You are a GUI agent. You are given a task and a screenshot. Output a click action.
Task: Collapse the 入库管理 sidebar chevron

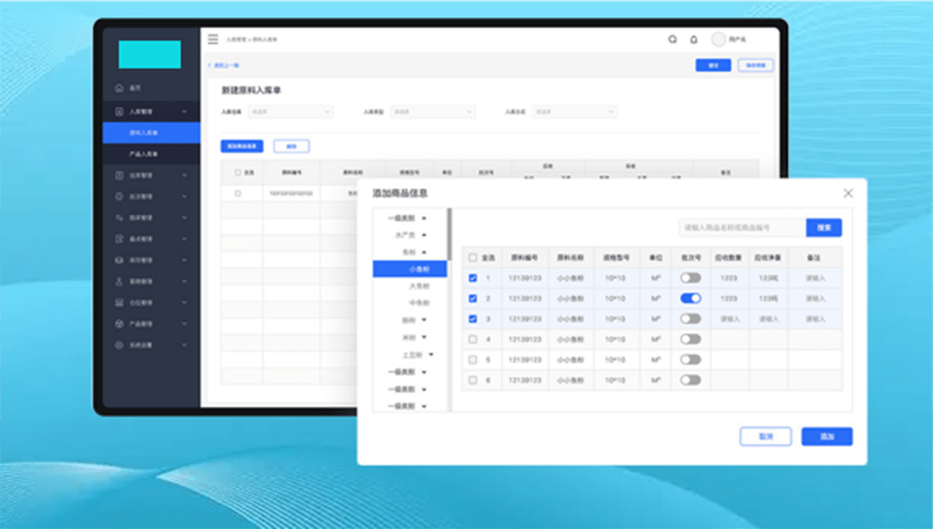pos(185,111)
